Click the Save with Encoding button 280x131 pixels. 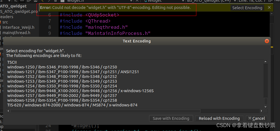coord(171,118)
